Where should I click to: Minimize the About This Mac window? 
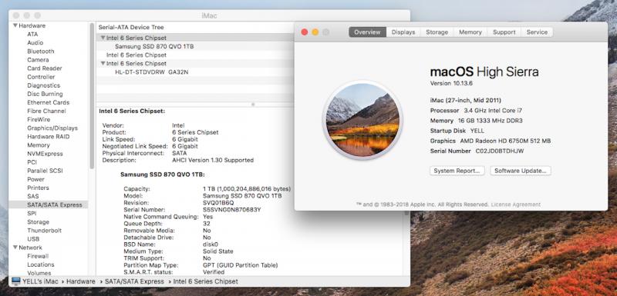coord(315,32)
